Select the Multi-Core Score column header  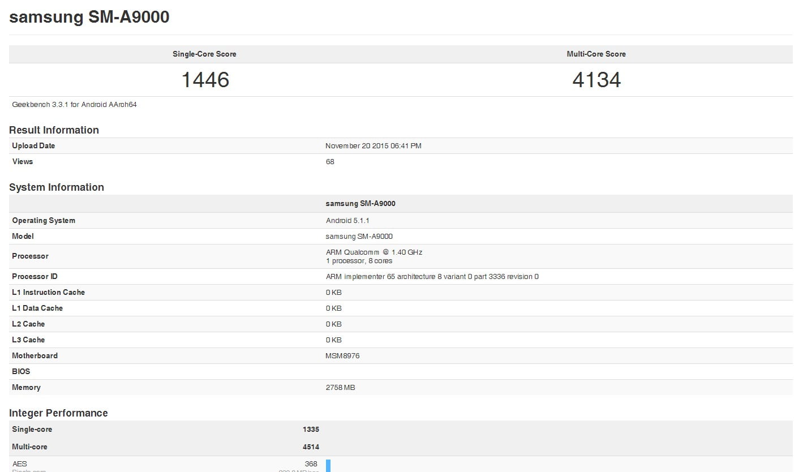596,54
